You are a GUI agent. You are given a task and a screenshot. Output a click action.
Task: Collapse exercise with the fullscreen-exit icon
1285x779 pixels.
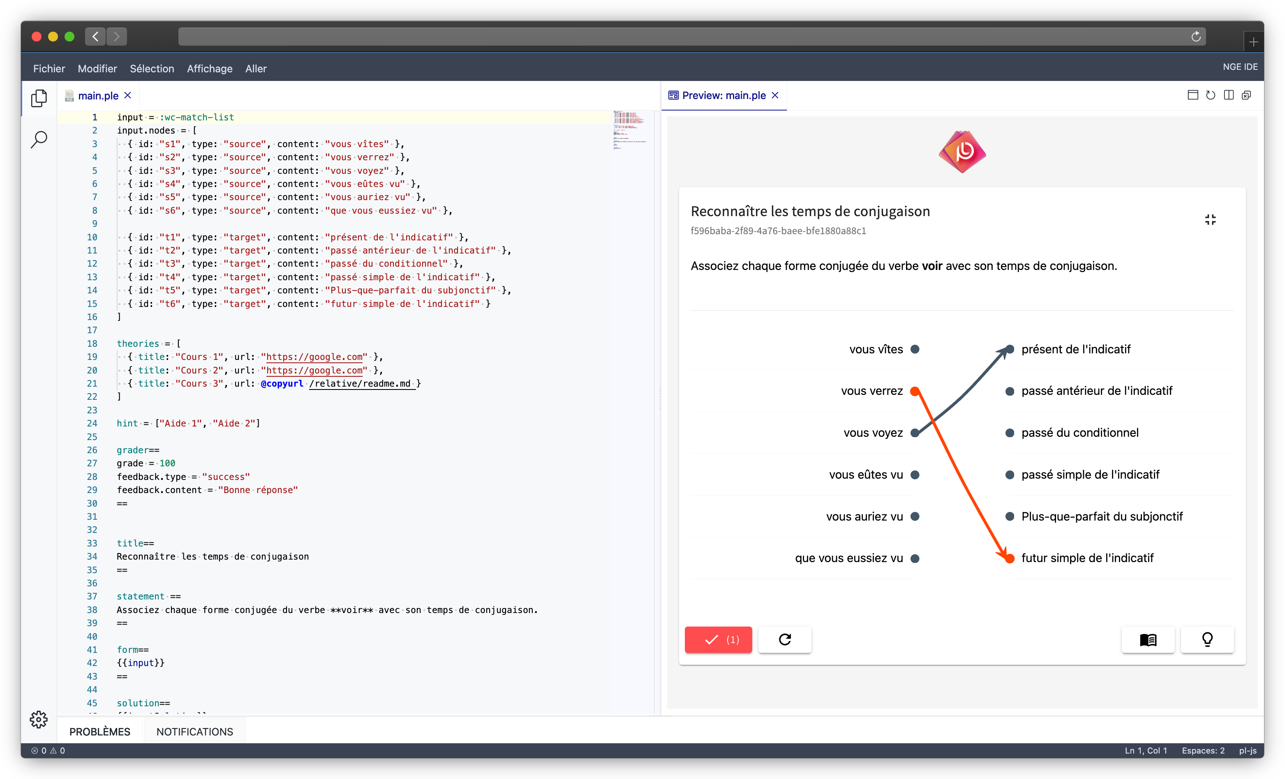pos(1210,219)
